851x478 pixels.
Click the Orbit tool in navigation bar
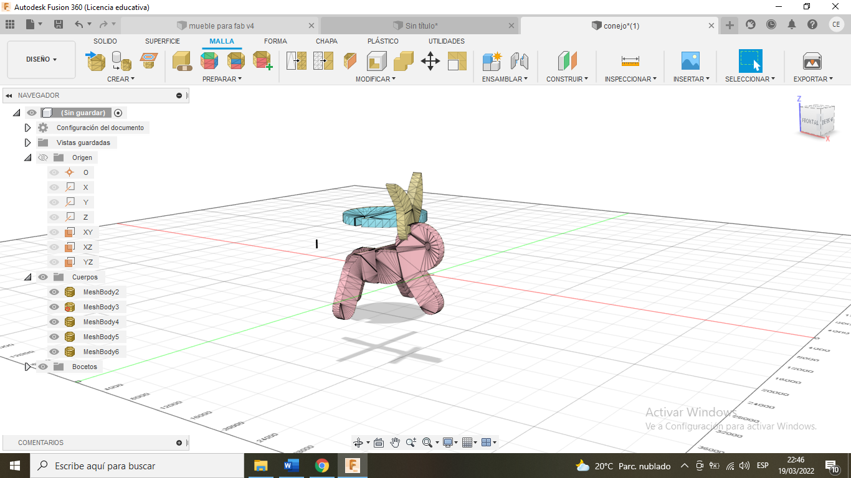[x=358, y=443]
